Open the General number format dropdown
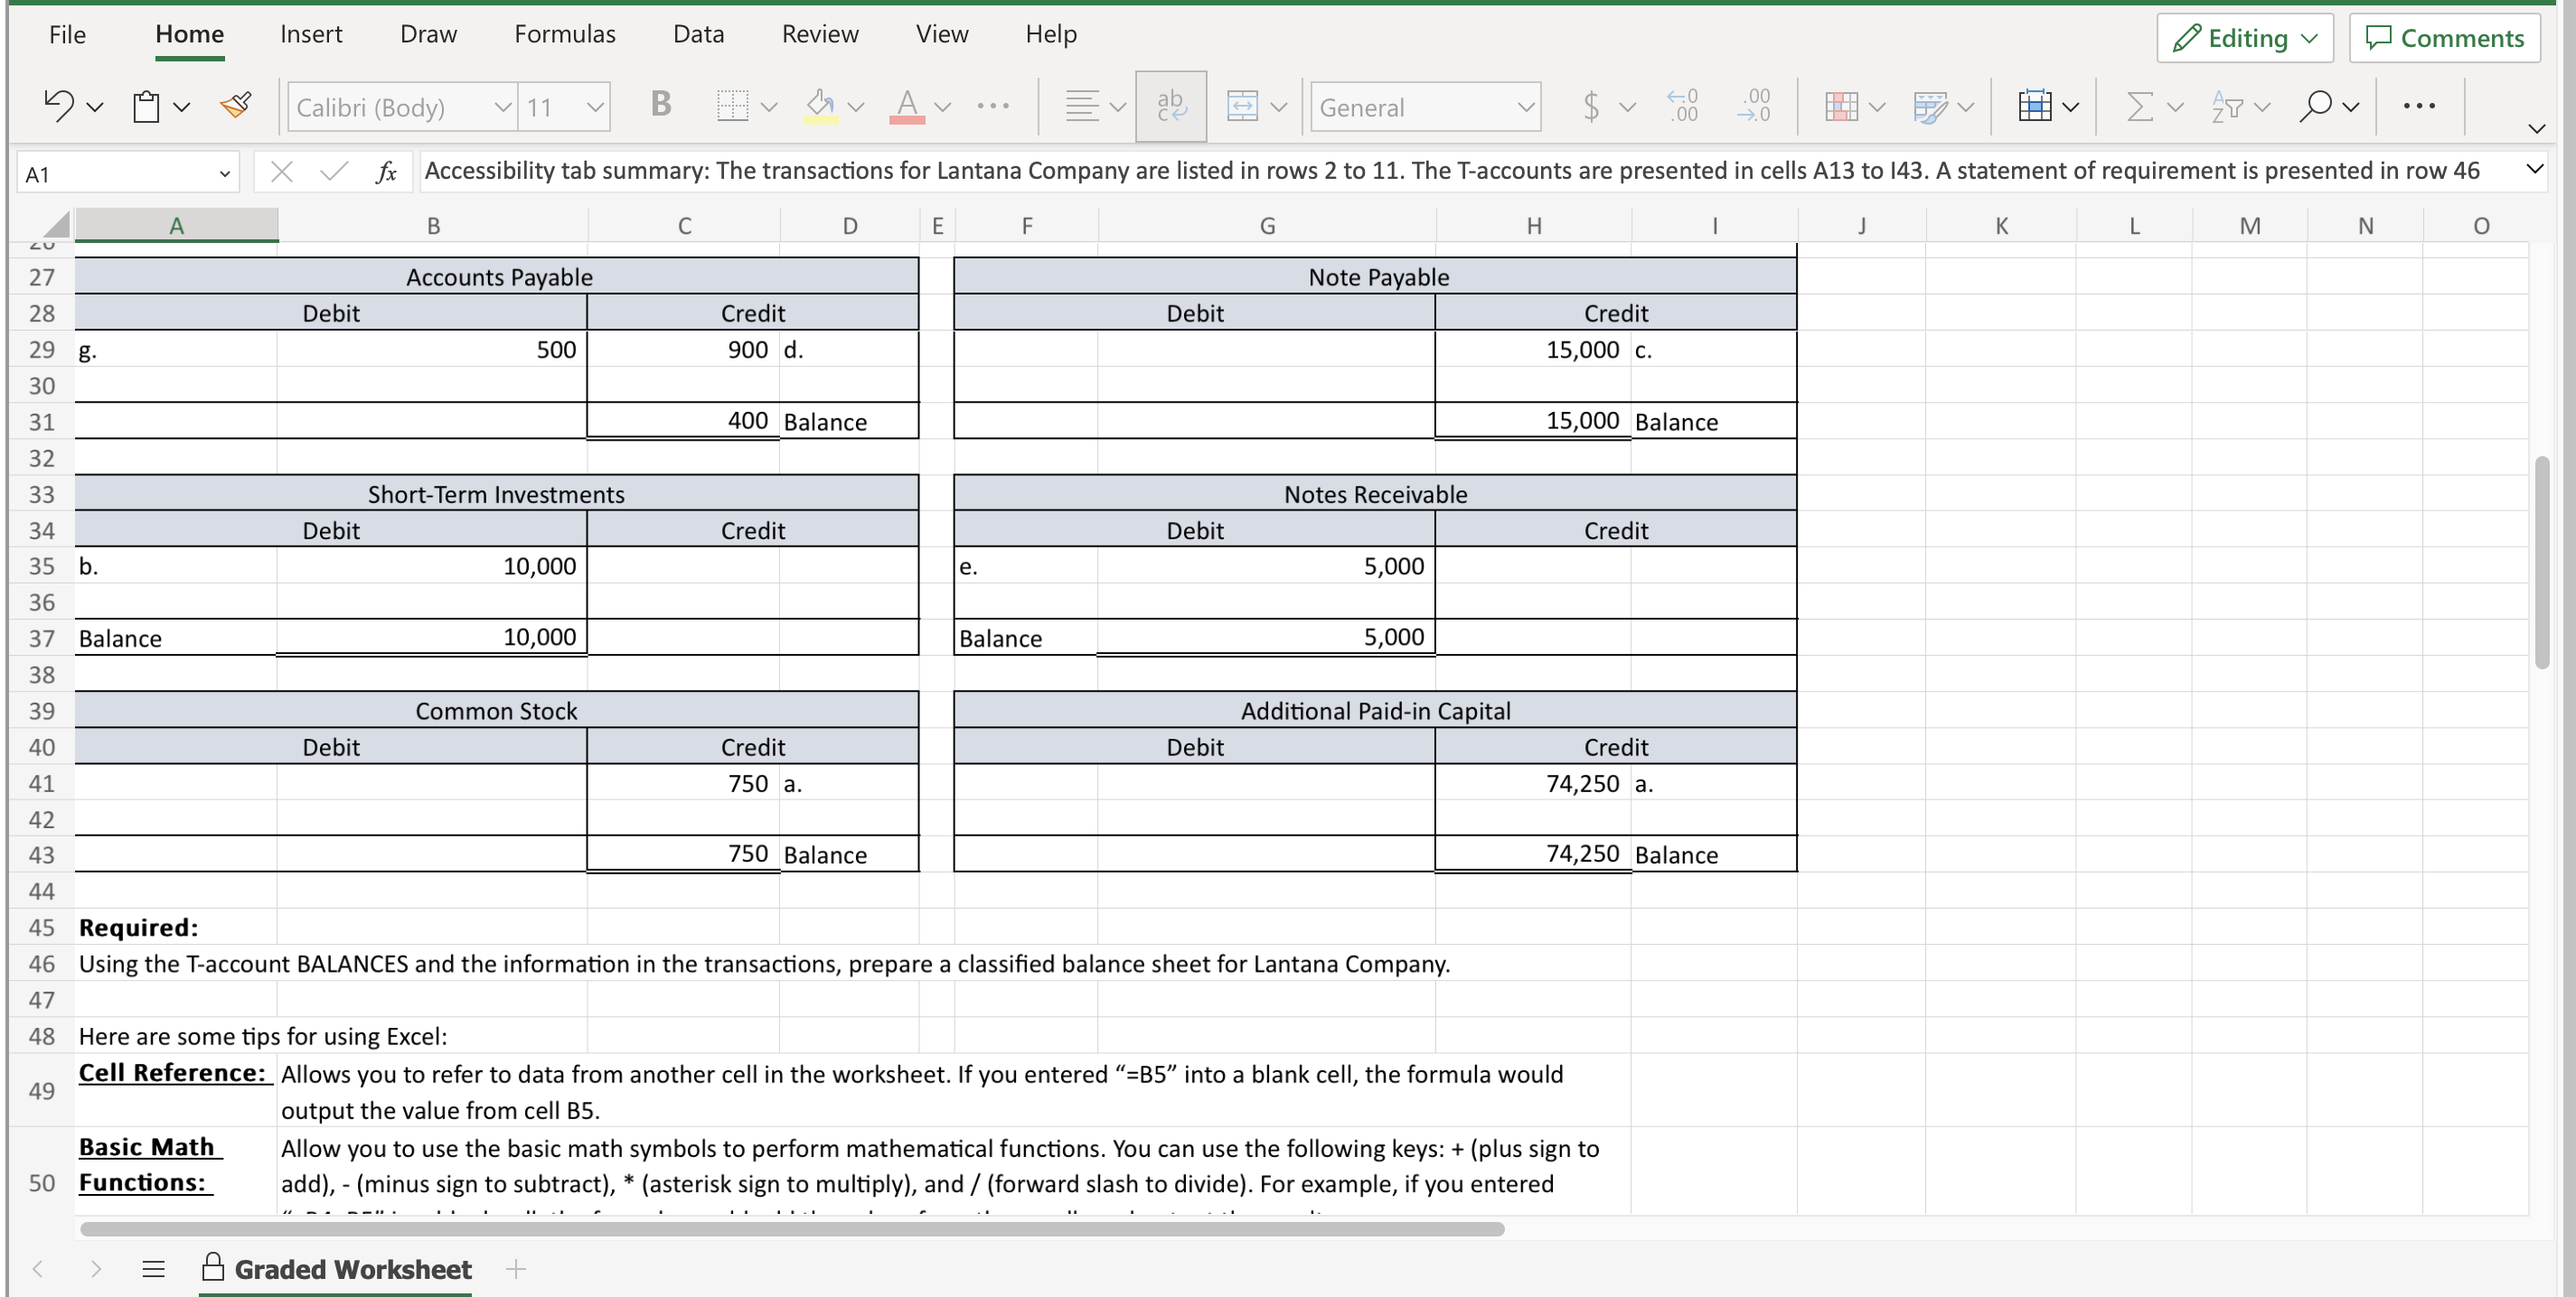The width and height of the screenshot is (2576, 1297). point(1524,107)
